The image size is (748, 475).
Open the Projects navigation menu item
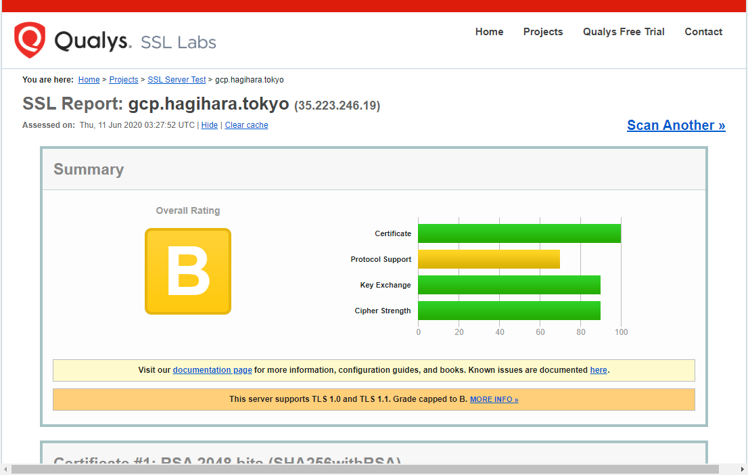coord(543,32)
